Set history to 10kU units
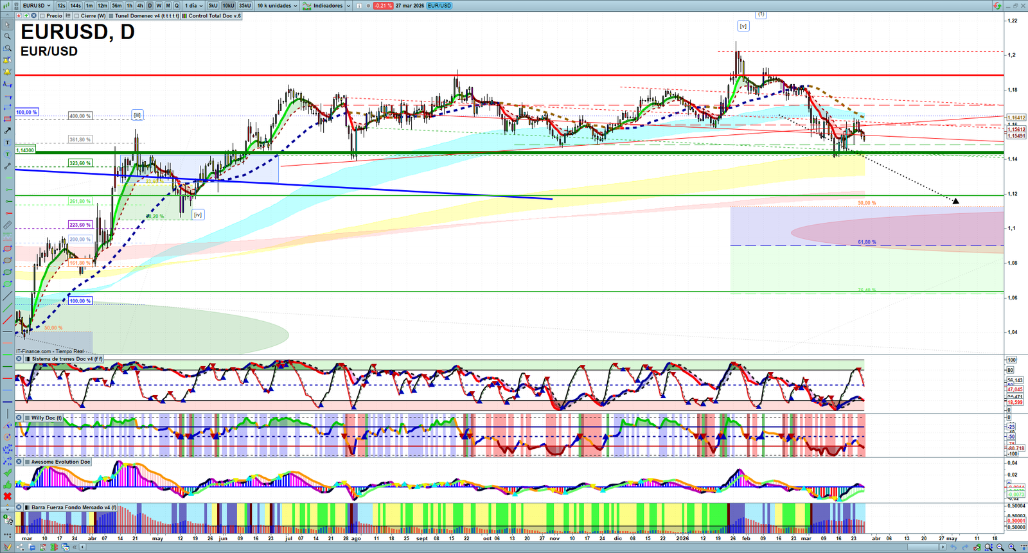 click(228, 6)
